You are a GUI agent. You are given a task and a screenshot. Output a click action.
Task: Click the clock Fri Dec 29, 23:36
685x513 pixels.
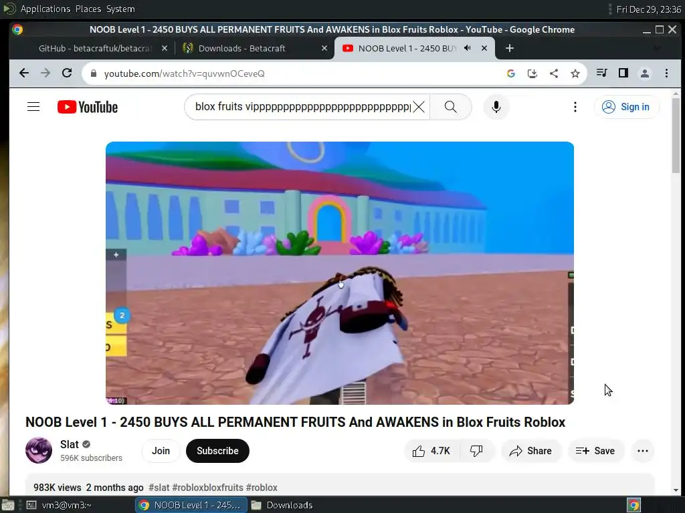[649, 9]
